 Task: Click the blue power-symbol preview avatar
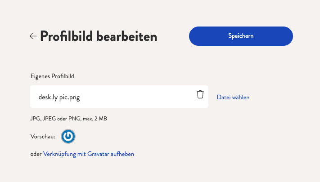68,136
